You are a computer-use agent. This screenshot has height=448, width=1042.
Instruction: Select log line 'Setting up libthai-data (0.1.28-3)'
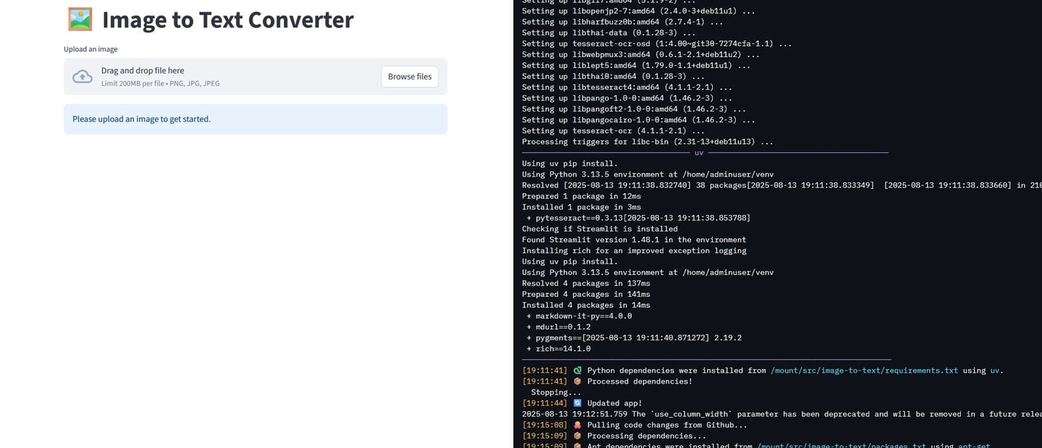(609, 33)
